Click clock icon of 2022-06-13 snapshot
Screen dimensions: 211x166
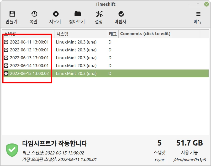click(x=6, y=58)
